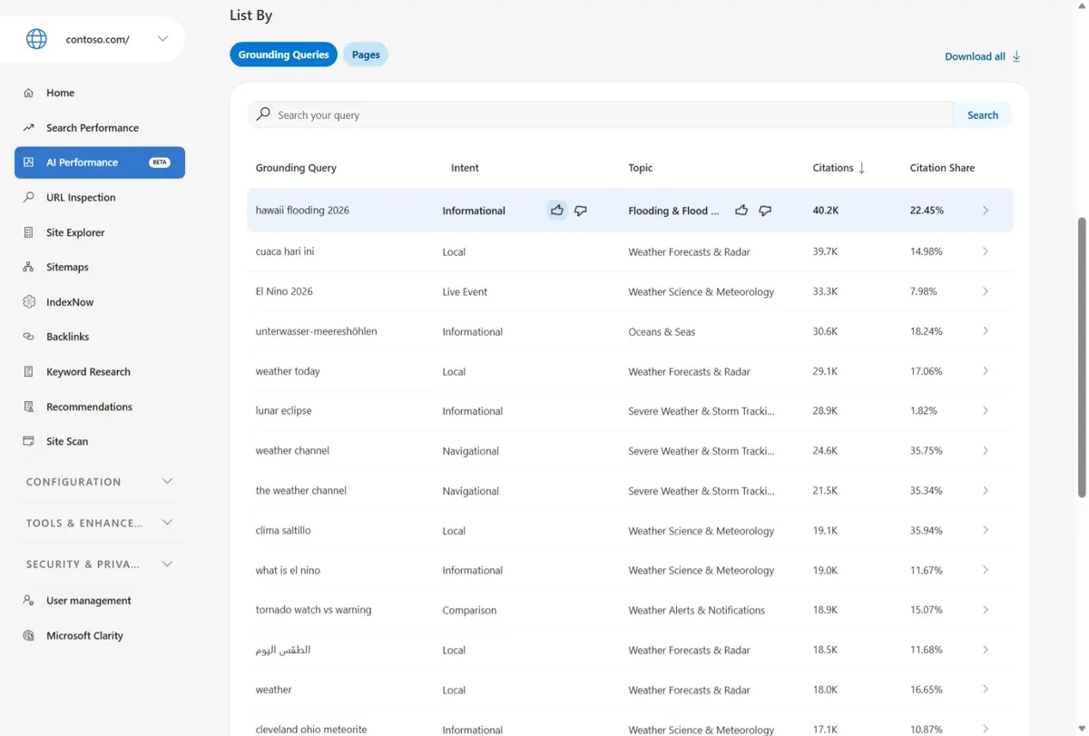
Task: Click the Weather Alerts & Notifications topic
Action: tap(696, 610)
